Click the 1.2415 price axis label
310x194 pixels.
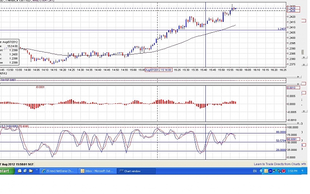(292, 22)
